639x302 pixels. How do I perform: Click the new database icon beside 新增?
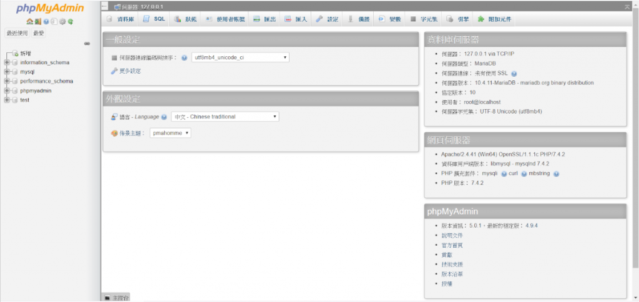pos(15,53)
